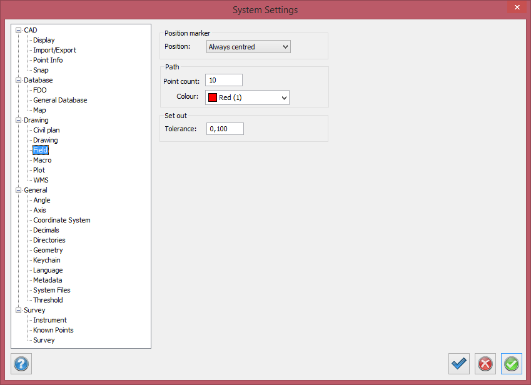
Task: Collapse the Database tree node
Action: 18,80
